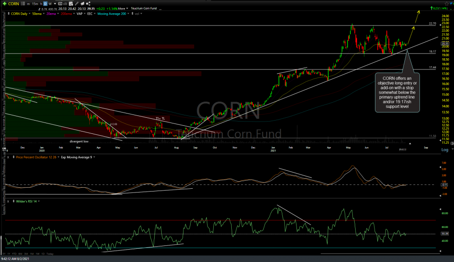This screenshot has width=454, height=262.
Task: Select the 5Y time range
Action: click(x=4, y=254)
